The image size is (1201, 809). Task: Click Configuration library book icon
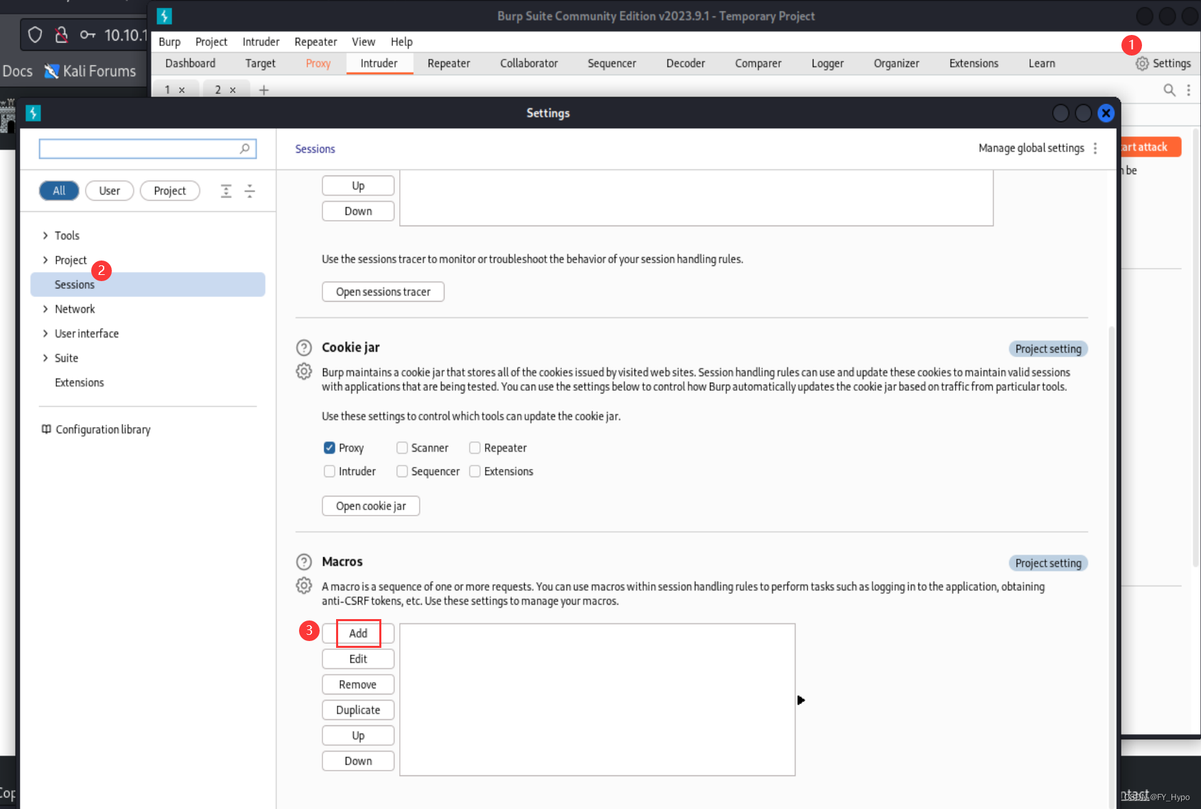point(46,429)
